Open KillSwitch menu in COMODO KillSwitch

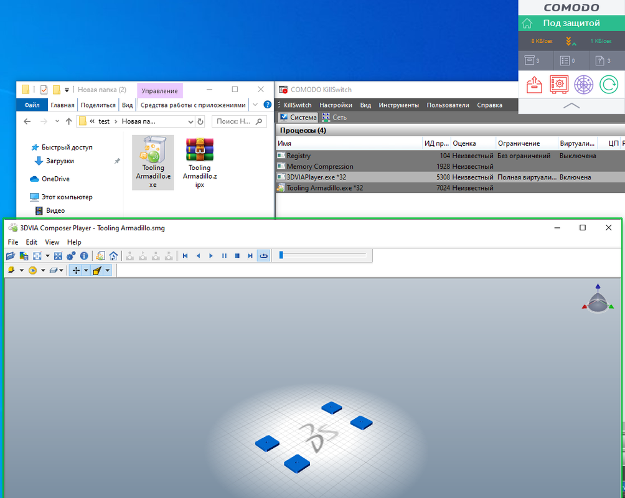pos(298,105)
